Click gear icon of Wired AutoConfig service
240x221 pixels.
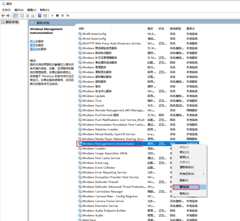click(x=80, y=38)
